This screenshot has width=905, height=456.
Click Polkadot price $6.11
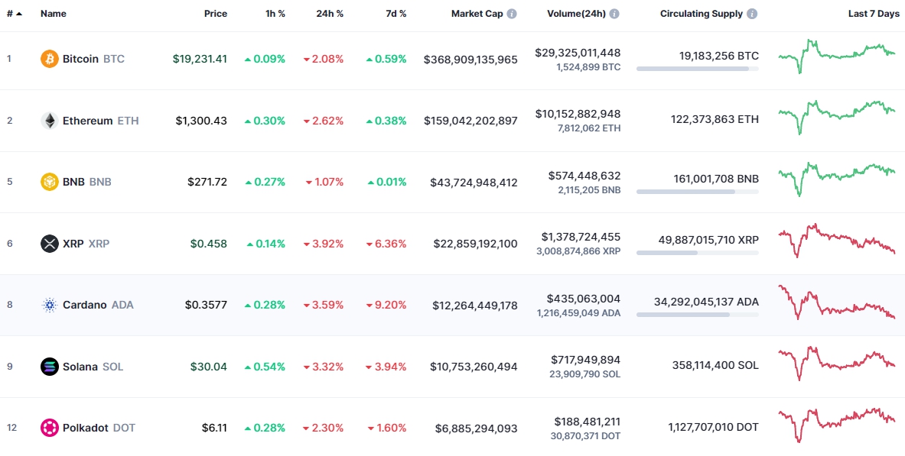[x=214, y=428]
